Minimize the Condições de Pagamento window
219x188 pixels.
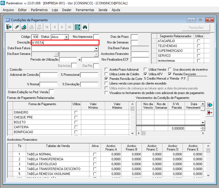click(191, 20)
